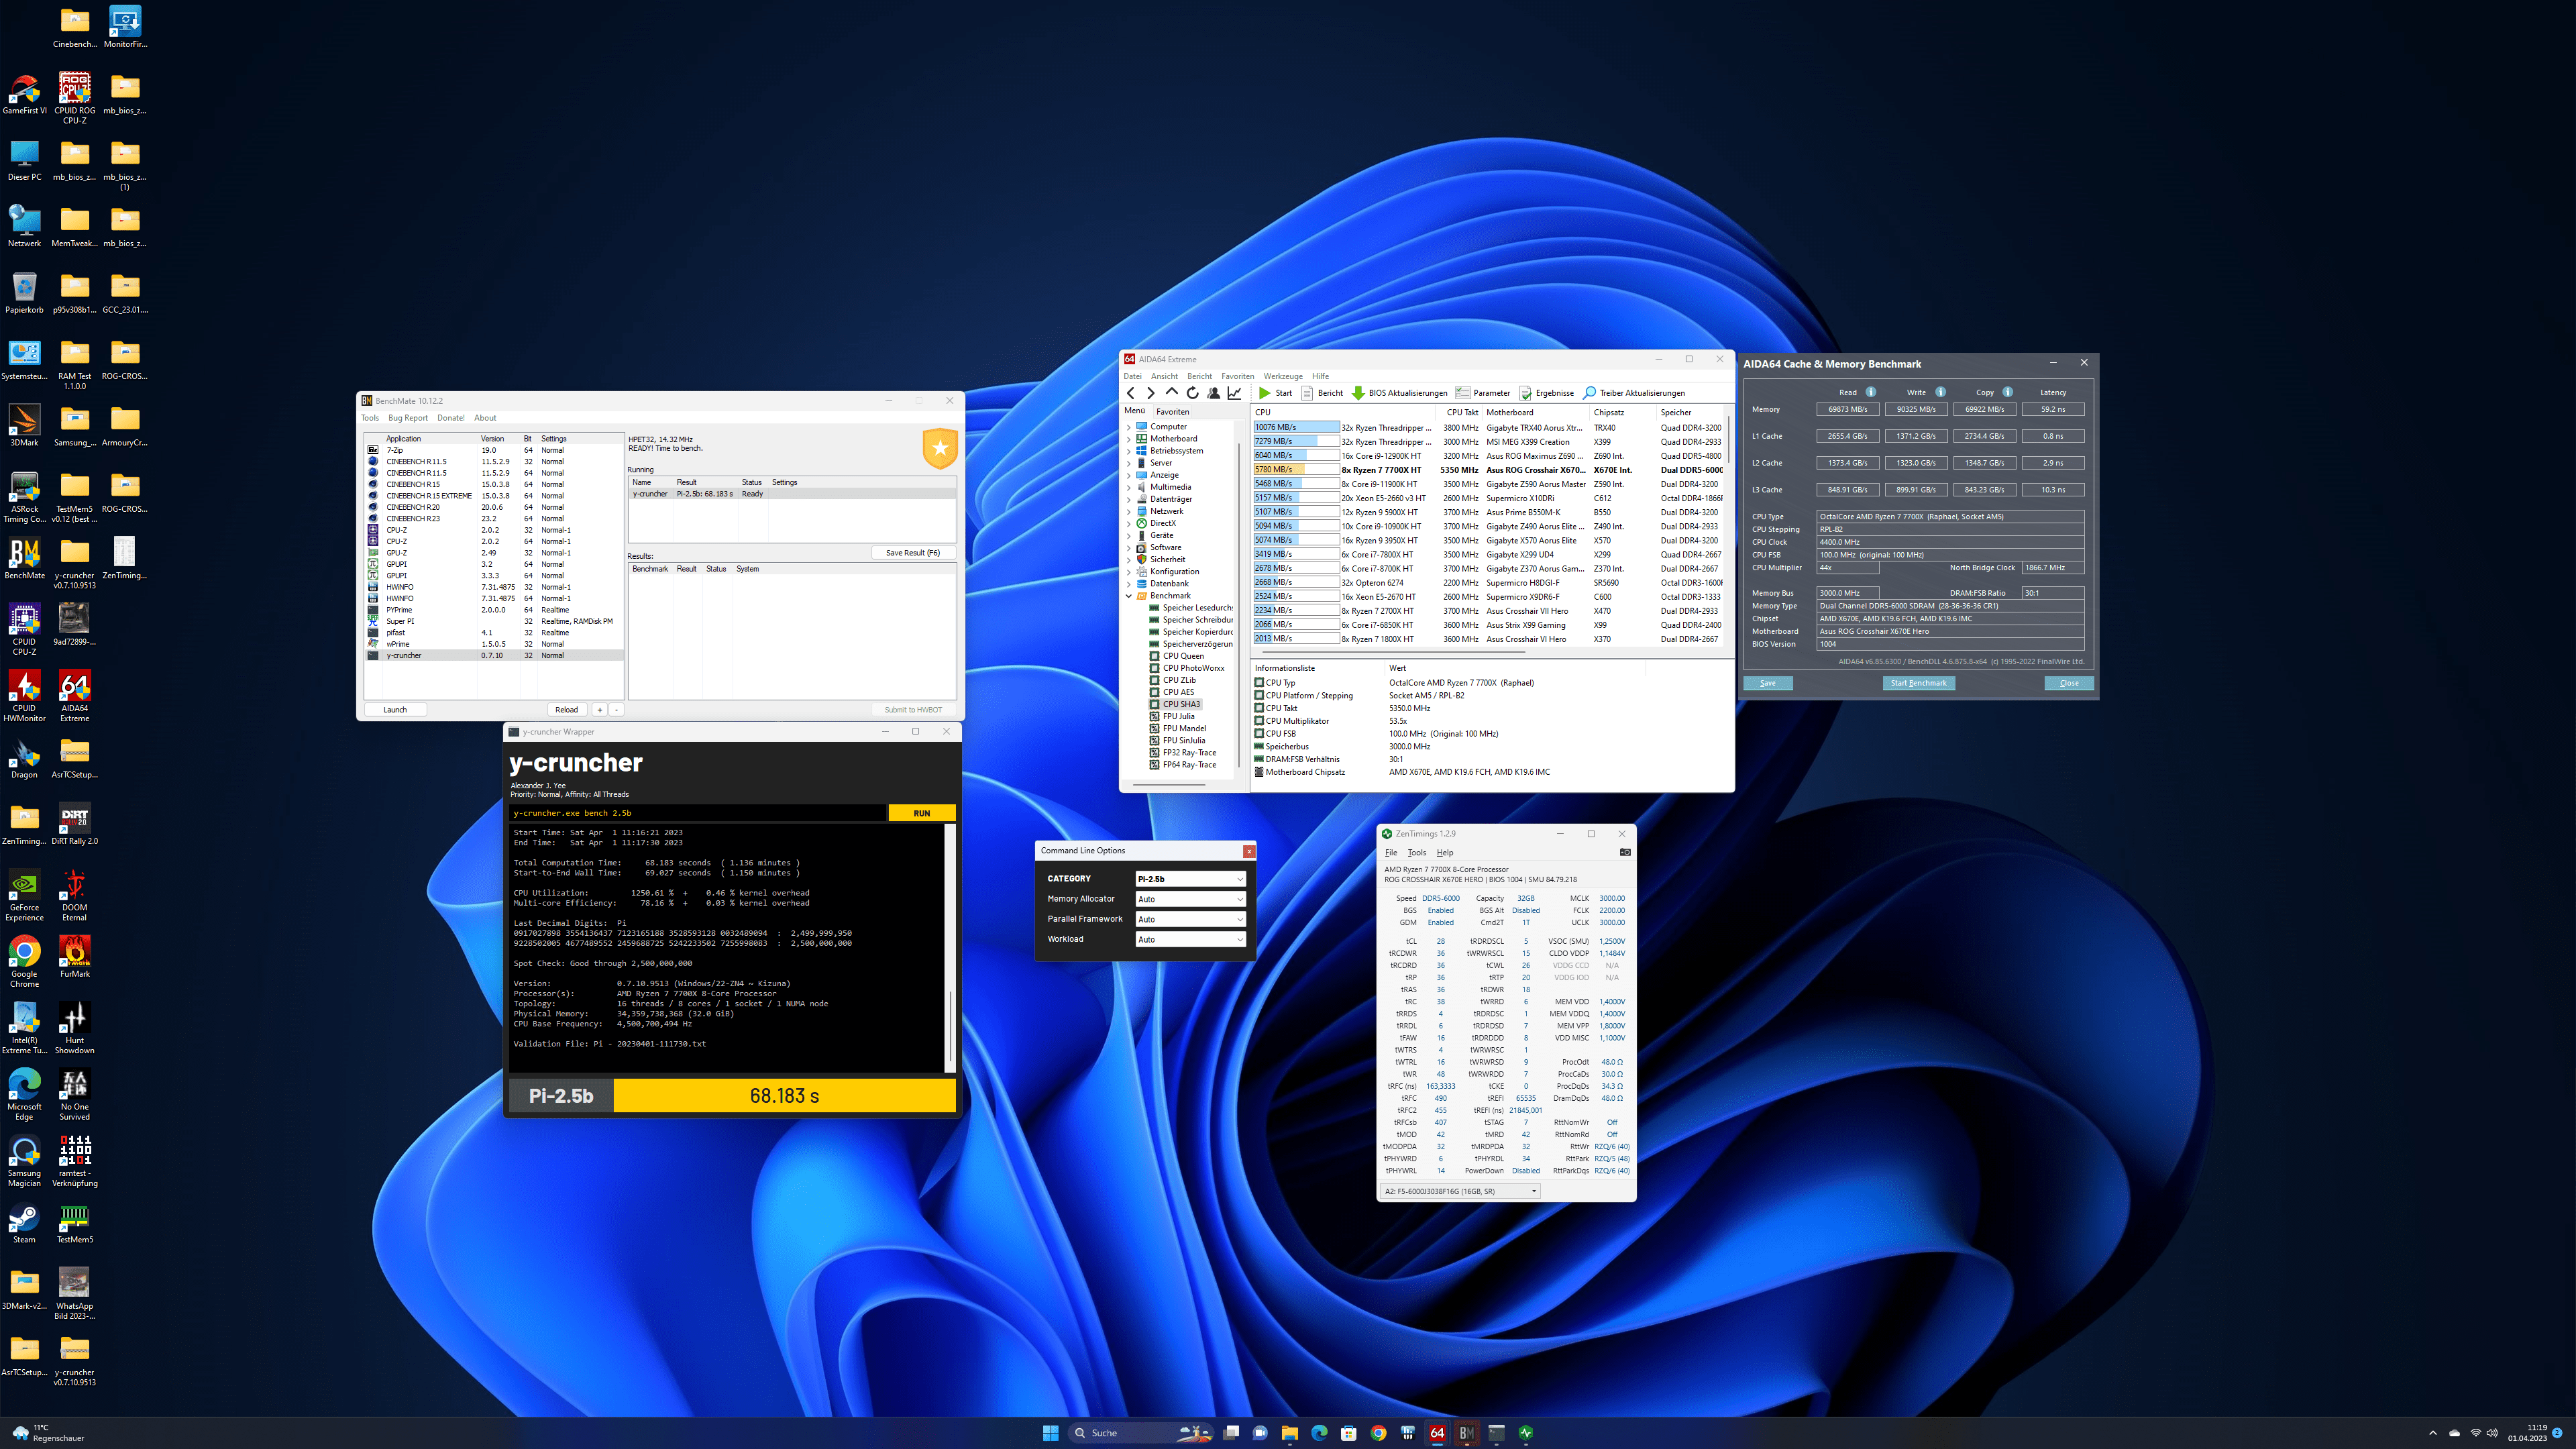This screenshot has width=2576, height=1449.
Task: Click the camera screenshot icon in ZenTimings
Action: [1625, 852]
